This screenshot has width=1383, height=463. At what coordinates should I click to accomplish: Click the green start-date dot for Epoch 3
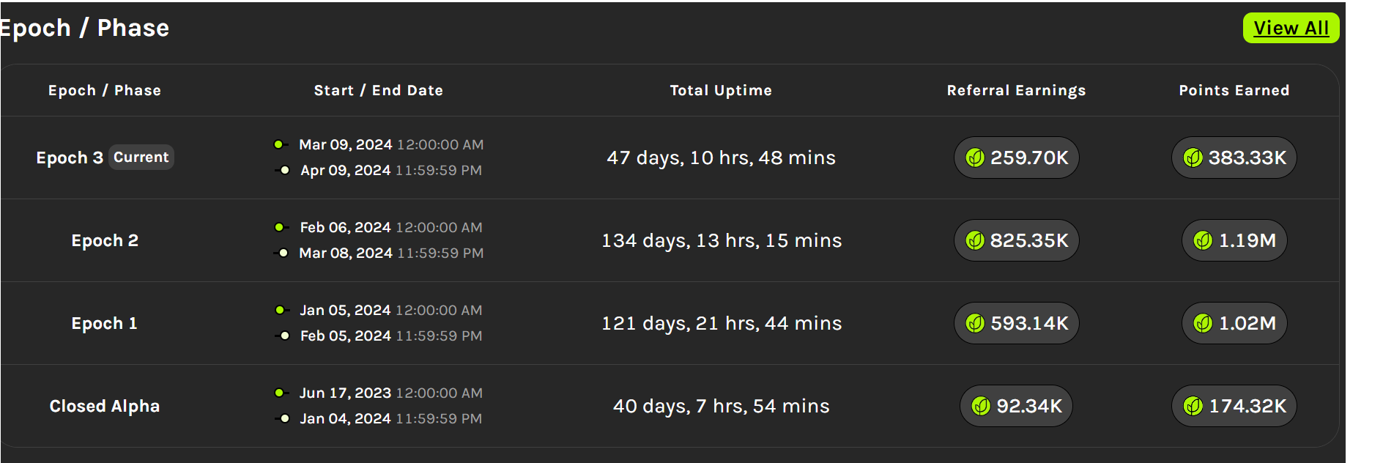pyautogui.click(x=278, y=144)
